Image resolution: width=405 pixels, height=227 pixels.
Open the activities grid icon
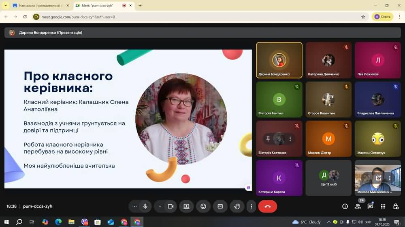click(383, 206)
